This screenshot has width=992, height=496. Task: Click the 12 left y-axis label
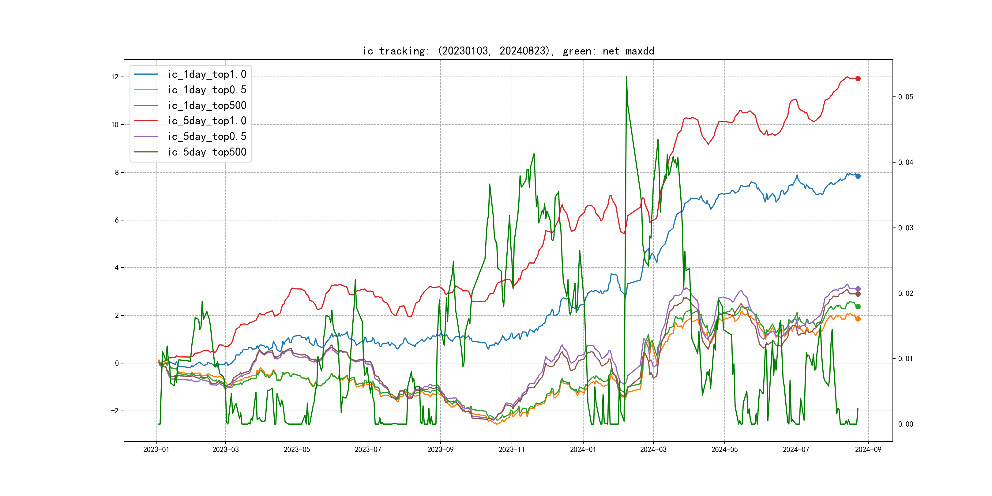[115, 77]
